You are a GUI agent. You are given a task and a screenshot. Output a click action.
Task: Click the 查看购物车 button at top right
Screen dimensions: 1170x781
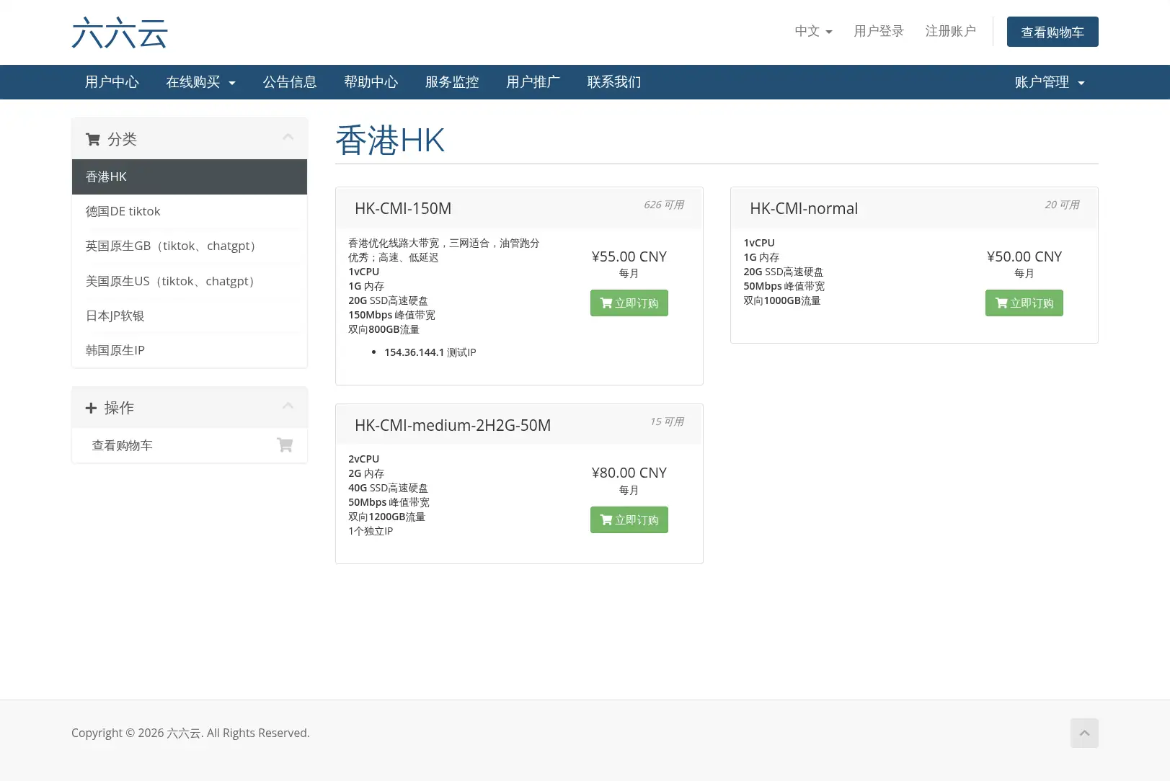tap(1052, 32)
